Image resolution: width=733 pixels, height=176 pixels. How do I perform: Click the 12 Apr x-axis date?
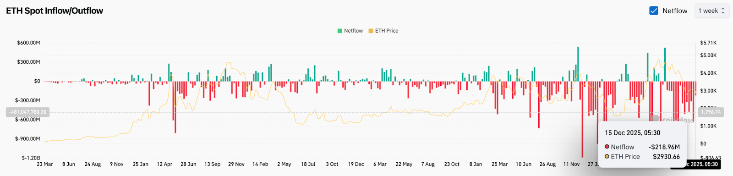(x=164, y=164)
